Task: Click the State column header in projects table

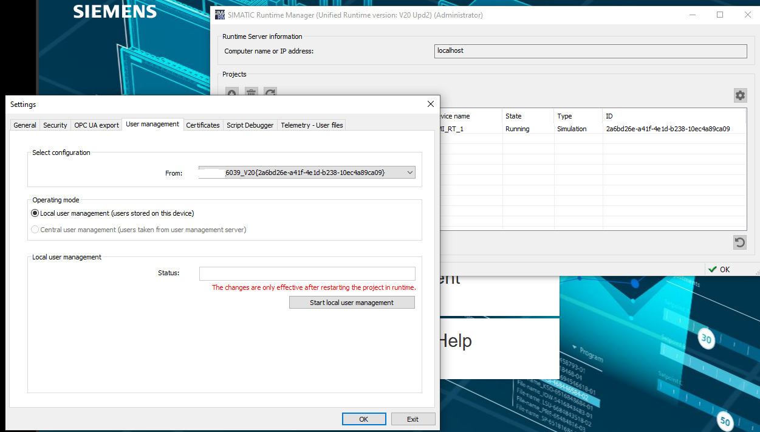Action: pyautogui.click(x=513, y=116)
